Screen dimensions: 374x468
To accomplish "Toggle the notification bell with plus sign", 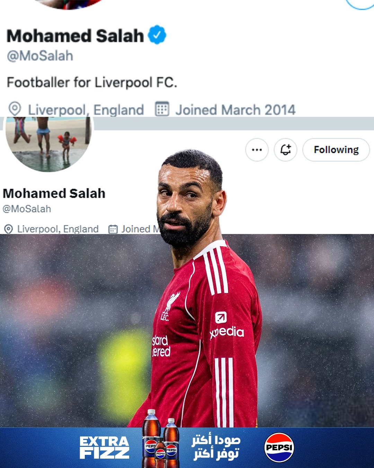I will point(285,150).
